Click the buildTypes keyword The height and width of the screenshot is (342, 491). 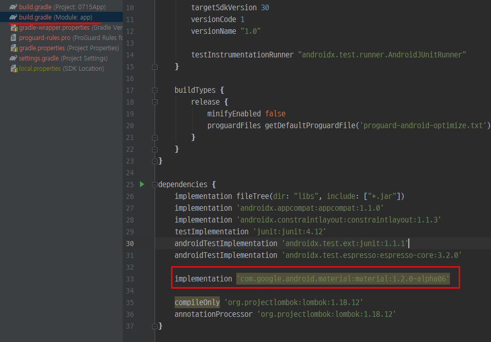(x=195, y=90)
